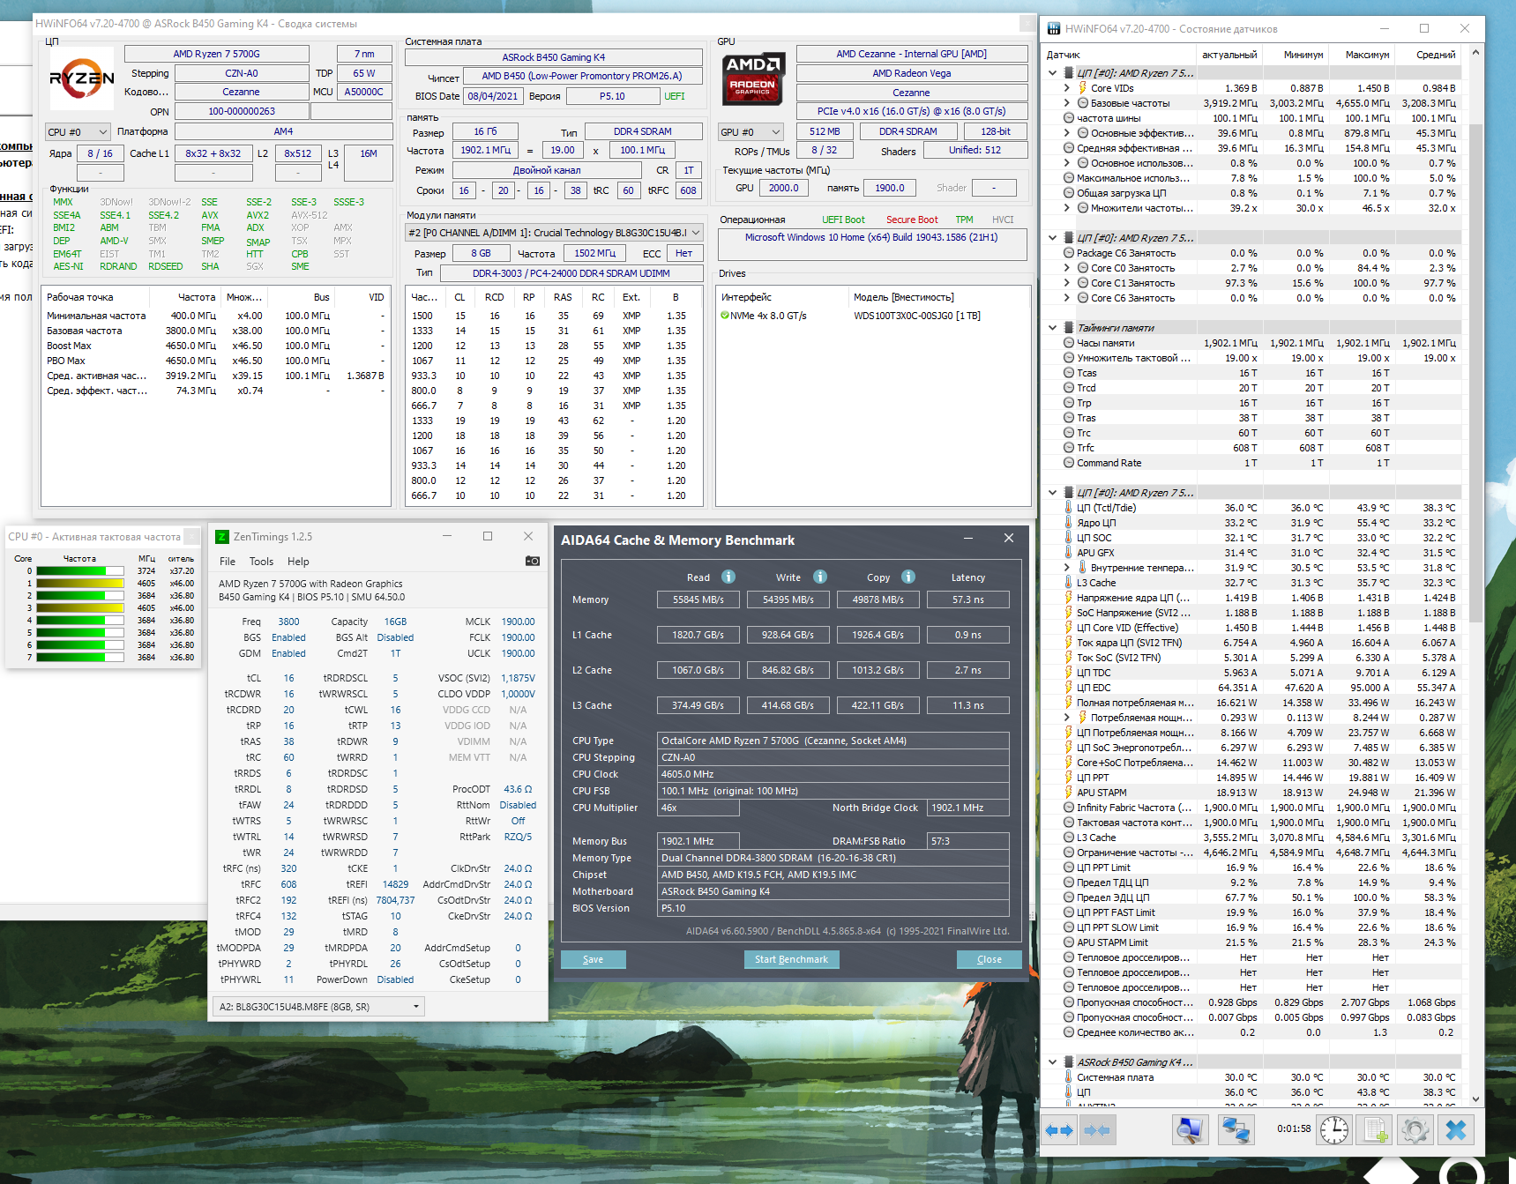Viewport: 1516px width, 1184px height.
Task: Click the AMD Cezanne Internal GPU name button
Action: click(912, 54)
